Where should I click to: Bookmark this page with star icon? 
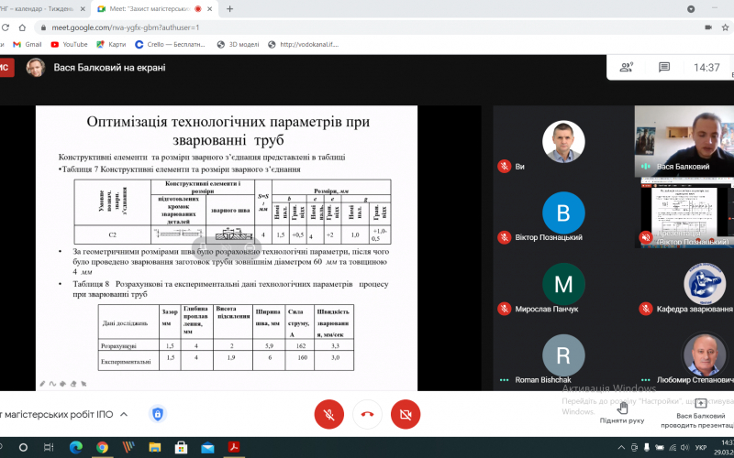tap(725, 27)
